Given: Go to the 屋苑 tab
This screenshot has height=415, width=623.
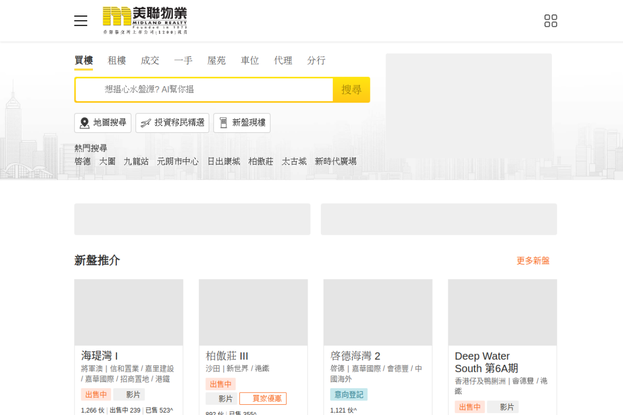Looking at the screenshot, I should 217,60.
